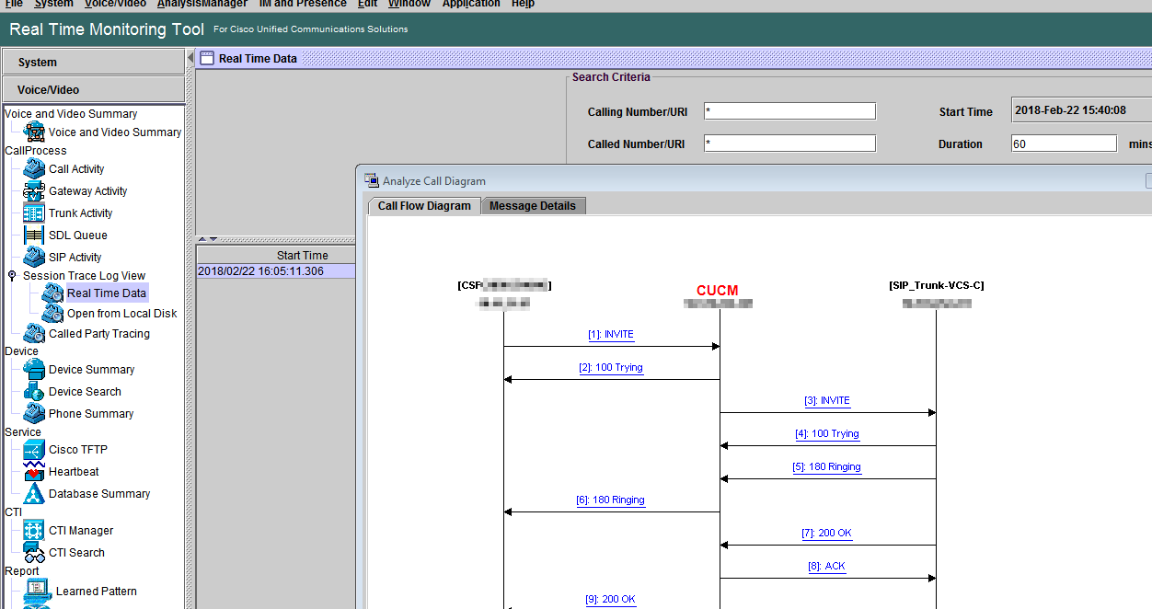Open the AnalysisManager menu
The height and width of the screenshot is (609, 1152).
tap(202, 4)
